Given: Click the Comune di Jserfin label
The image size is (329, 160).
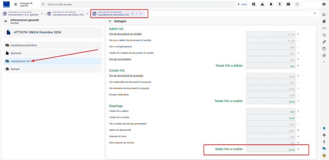Looking at the screenshot, I should pyautogui.click(x=26, y=4).
